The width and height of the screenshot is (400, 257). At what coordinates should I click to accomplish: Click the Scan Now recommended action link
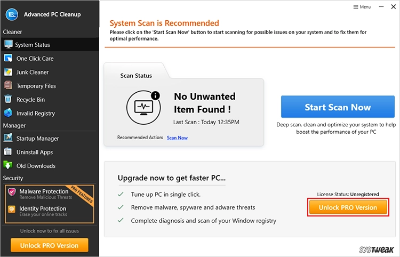click(177, 138)
